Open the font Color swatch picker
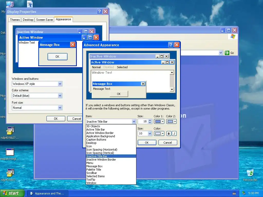The image size is (263, 197). [x=159, y=133]
